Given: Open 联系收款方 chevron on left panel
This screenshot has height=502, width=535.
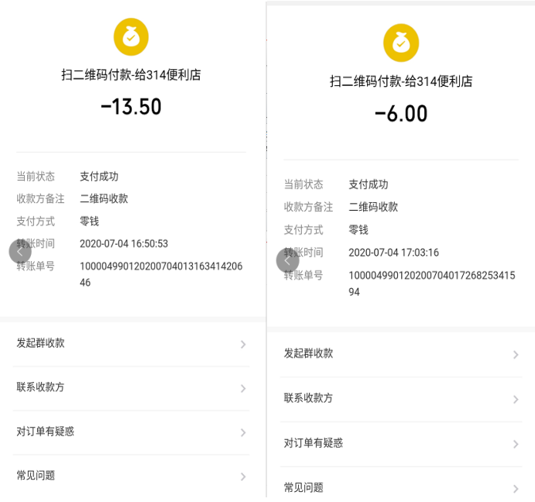Looking at the screenshot, I should [x=242, y=388].
